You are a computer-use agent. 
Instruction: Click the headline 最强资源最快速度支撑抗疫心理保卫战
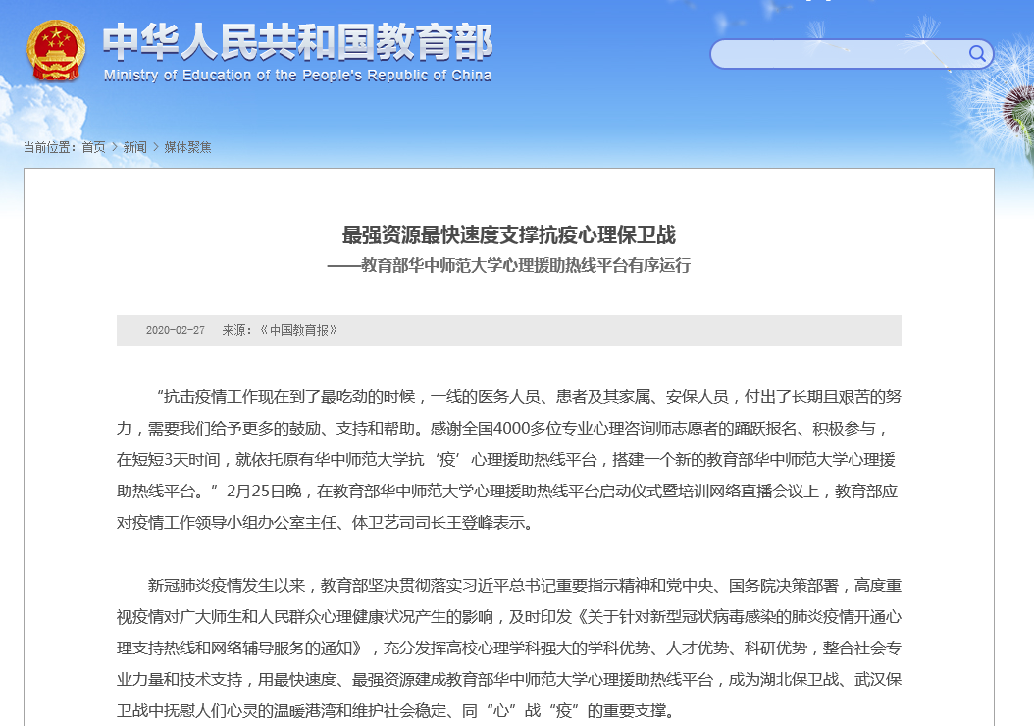click(508, 235)
